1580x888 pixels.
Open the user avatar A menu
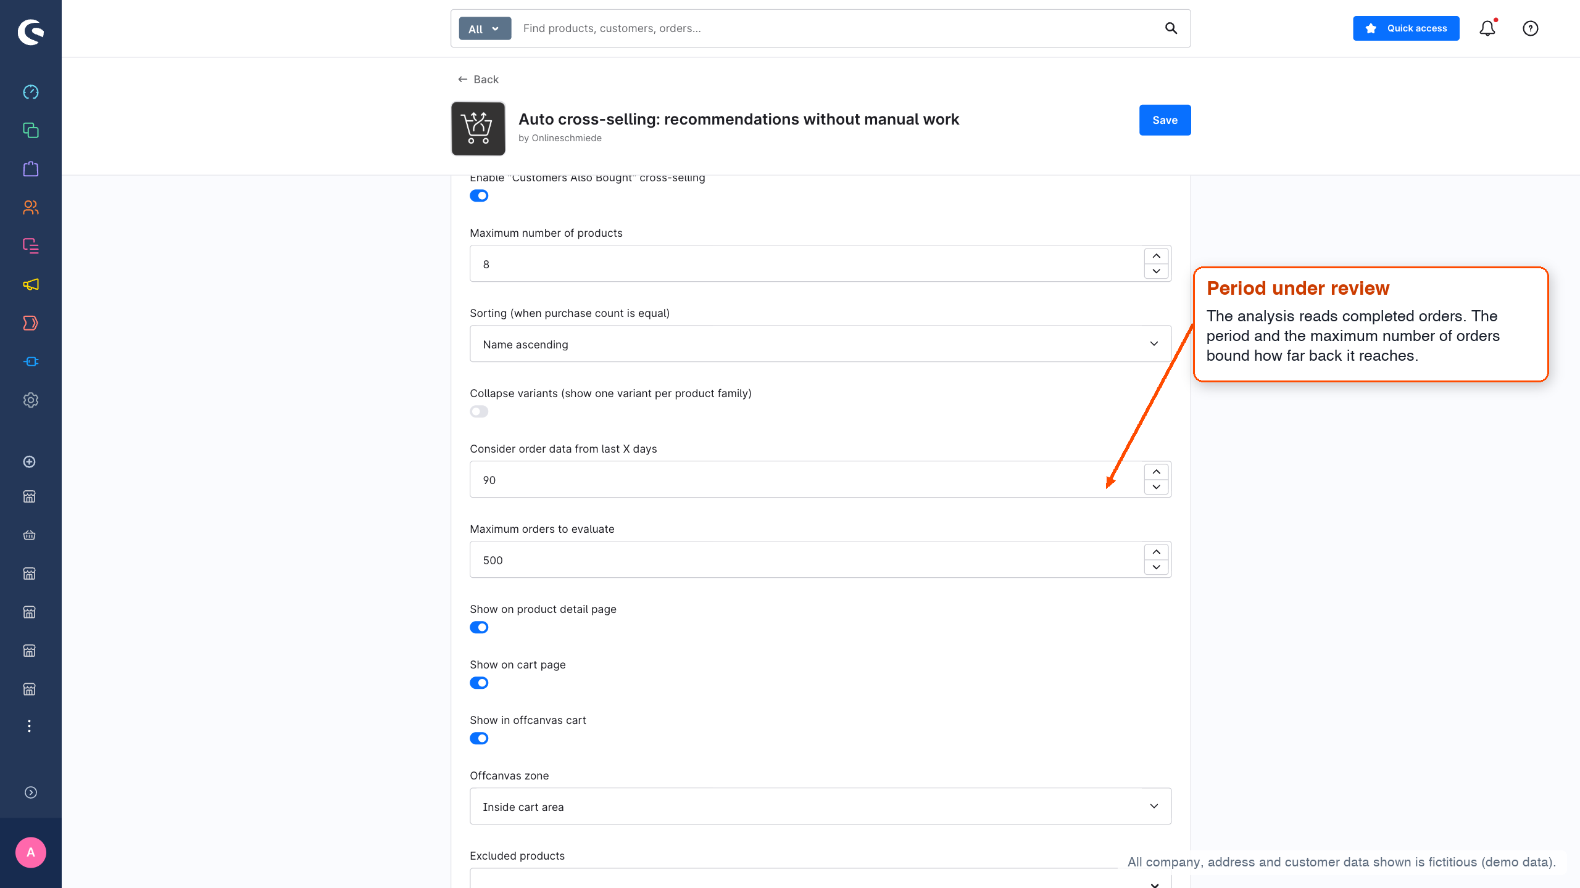[31, 852]
